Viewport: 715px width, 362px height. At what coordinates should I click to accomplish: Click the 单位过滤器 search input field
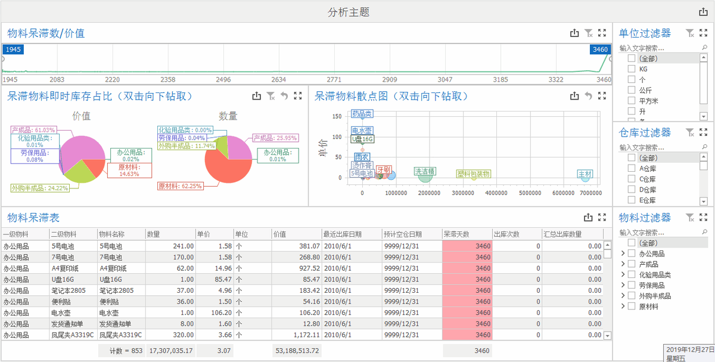click(x=658, y=48)
